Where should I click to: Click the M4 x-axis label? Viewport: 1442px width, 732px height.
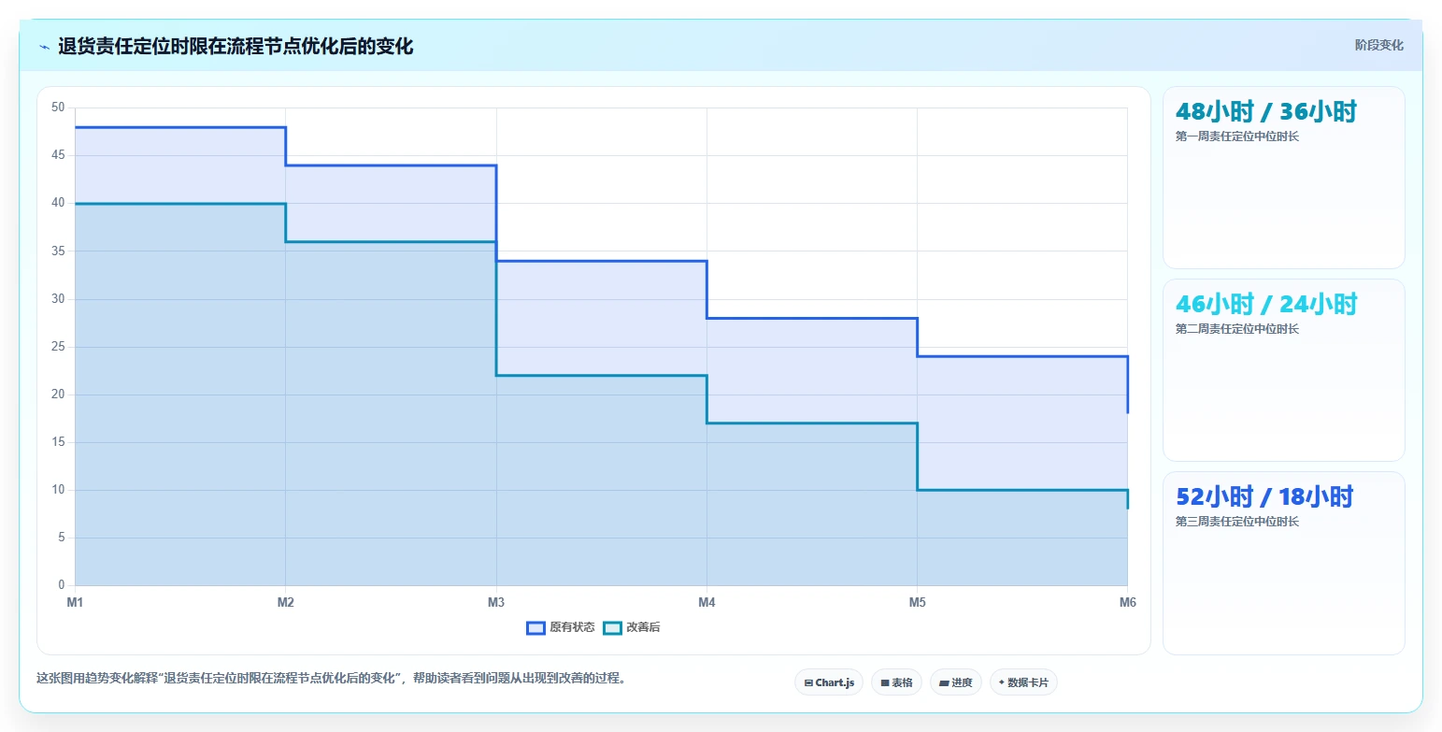(x=707, y=603)
